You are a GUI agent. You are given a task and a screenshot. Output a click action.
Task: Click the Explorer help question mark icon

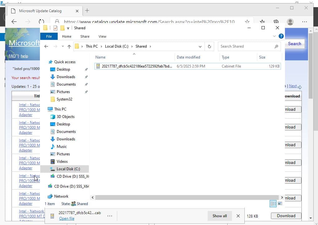[x=281, y=36]
